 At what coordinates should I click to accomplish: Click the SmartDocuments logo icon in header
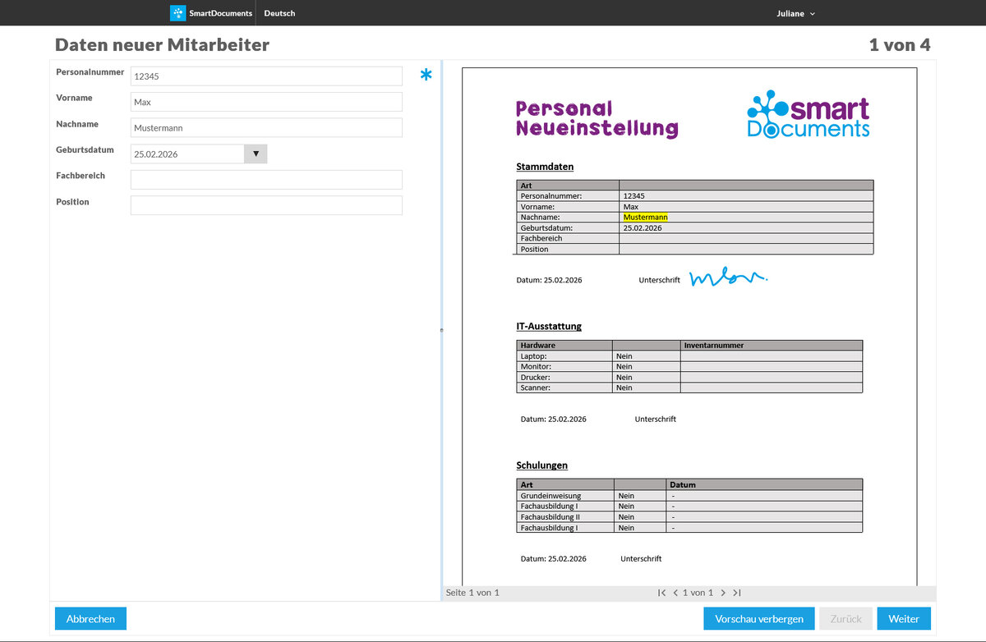click(x=177, y=13)
